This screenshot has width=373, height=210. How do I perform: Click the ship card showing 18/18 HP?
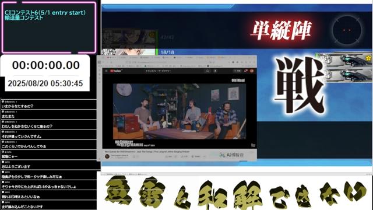(x=129, y=52)
